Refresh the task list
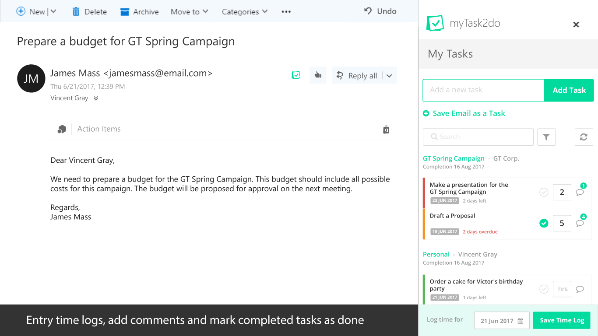This screenshot has height=336, width=598. 584,137
